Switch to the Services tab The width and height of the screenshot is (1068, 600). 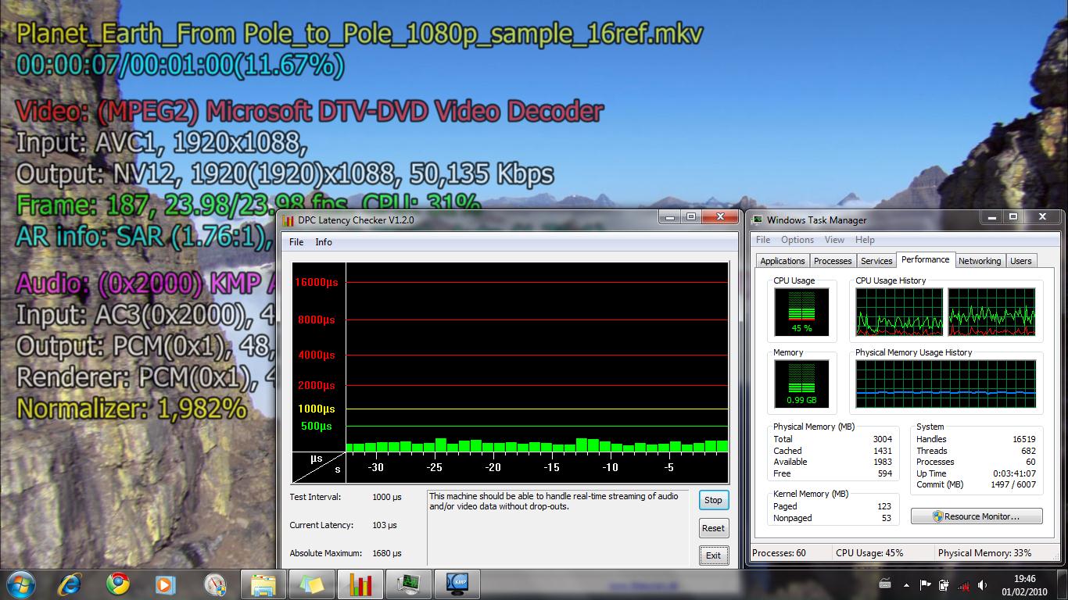point(876,261)
